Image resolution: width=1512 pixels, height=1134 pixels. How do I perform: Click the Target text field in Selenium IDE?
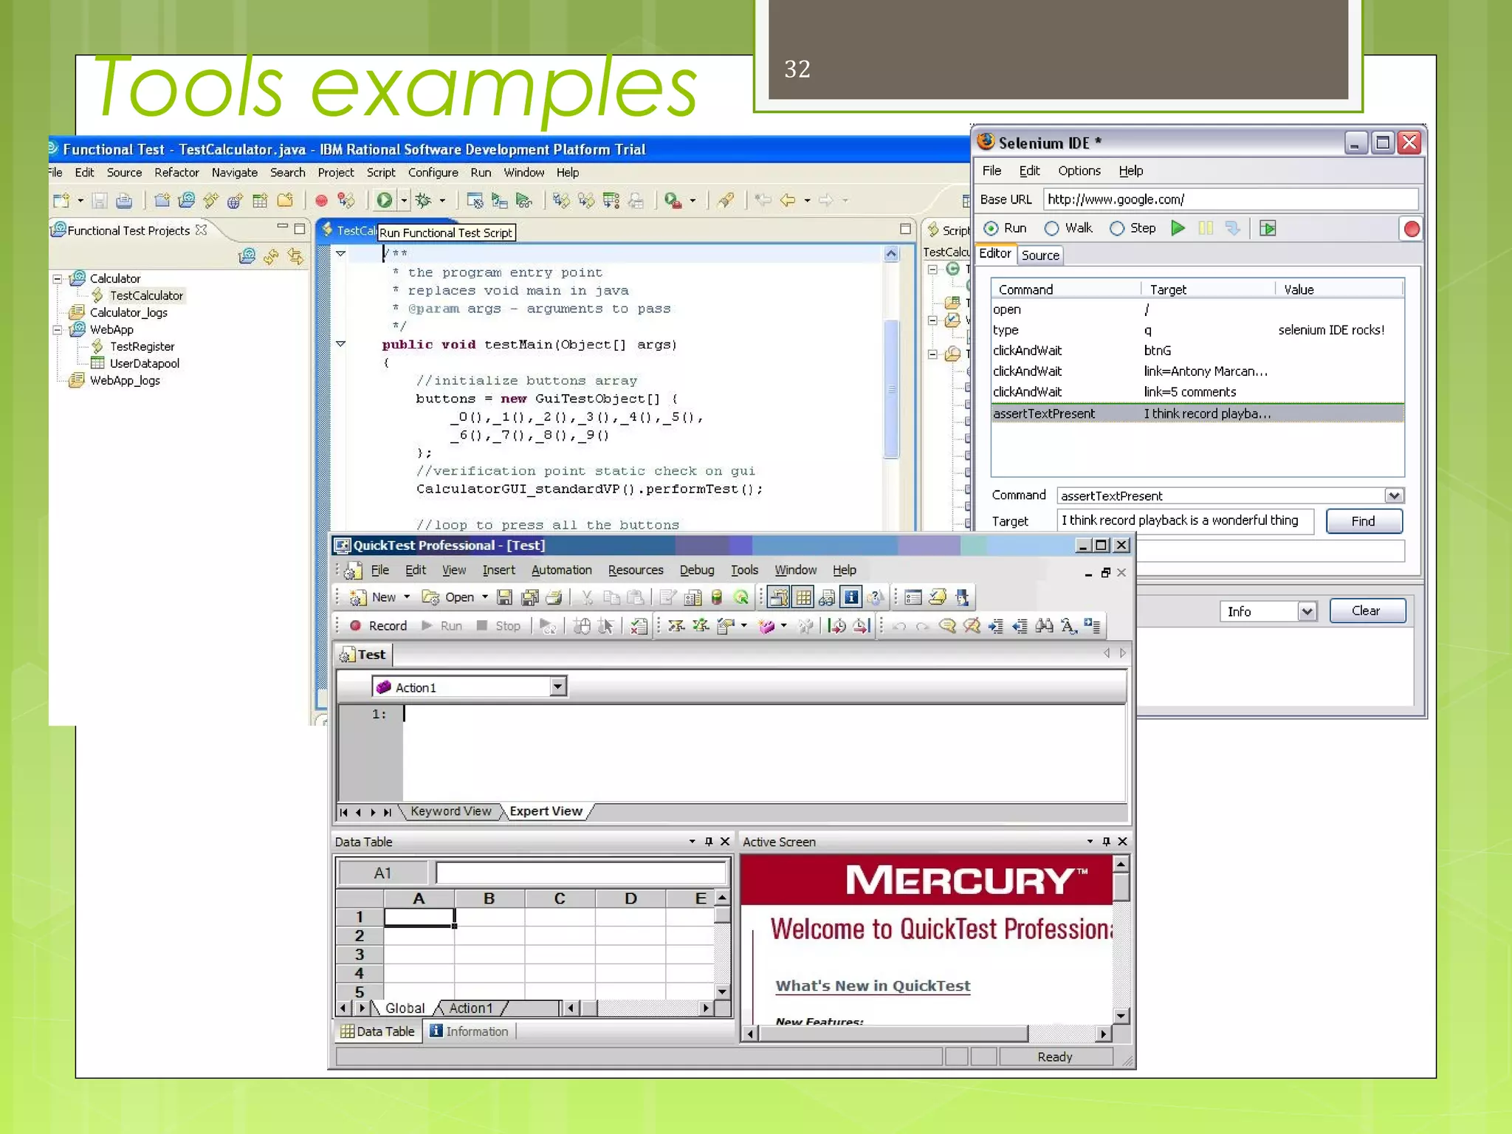[1185, 520]
